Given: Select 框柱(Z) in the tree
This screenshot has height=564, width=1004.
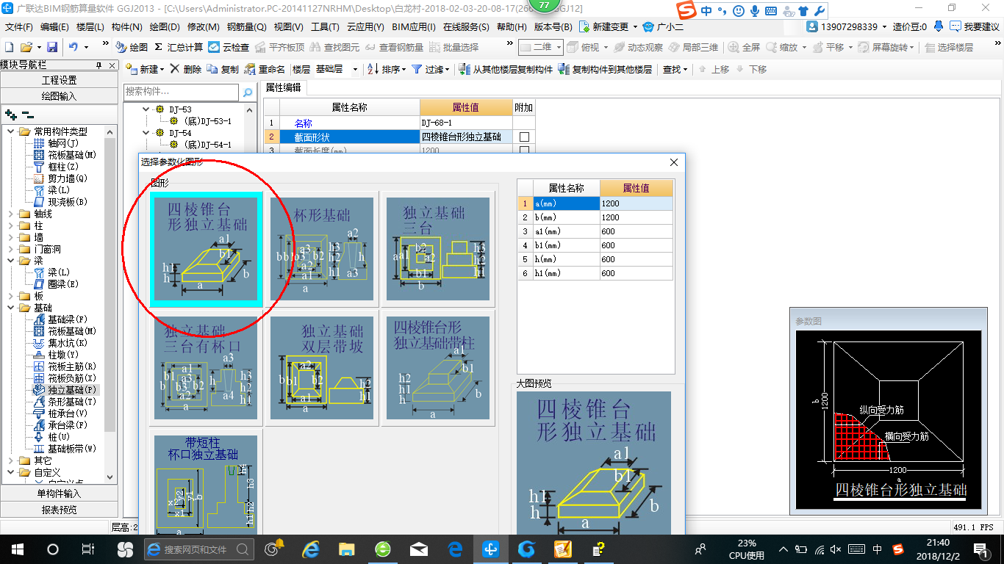Looking at the screenshot, I should (57, 167).
